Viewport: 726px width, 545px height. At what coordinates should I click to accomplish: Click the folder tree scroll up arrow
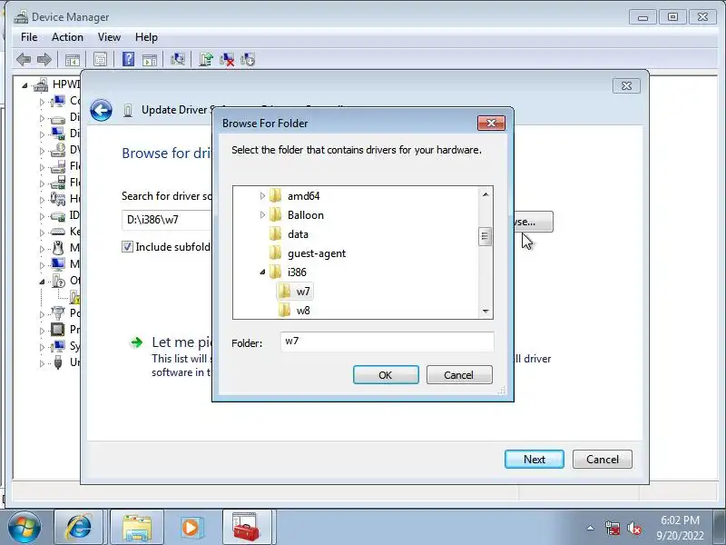[x=485, y=194]
